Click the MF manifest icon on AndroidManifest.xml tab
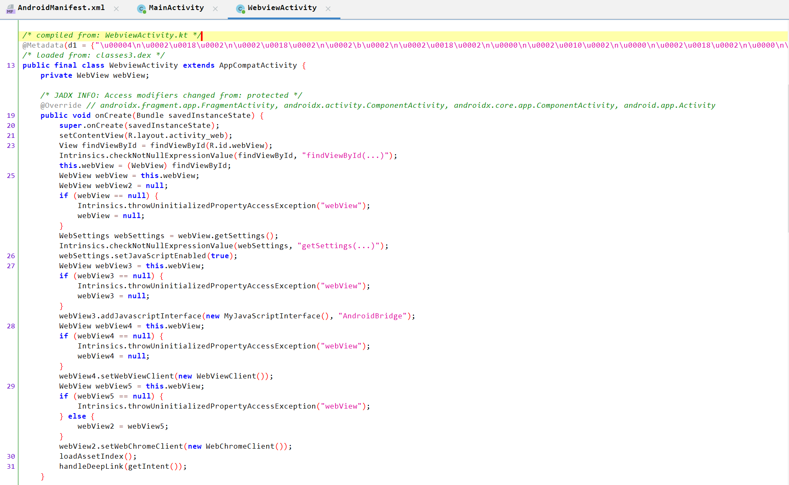 [10, 9]
